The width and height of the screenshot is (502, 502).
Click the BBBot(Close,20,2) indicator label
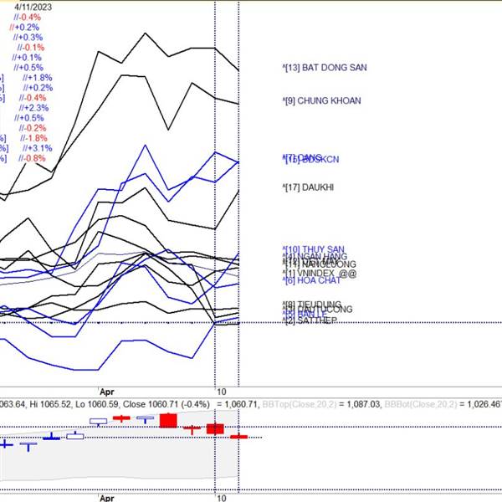[421, 404]
